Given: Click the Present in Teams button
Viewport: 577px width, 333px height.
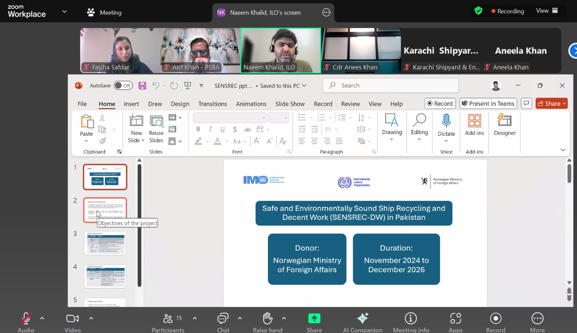Looking at the screenshot, I should tap(488, 103).
